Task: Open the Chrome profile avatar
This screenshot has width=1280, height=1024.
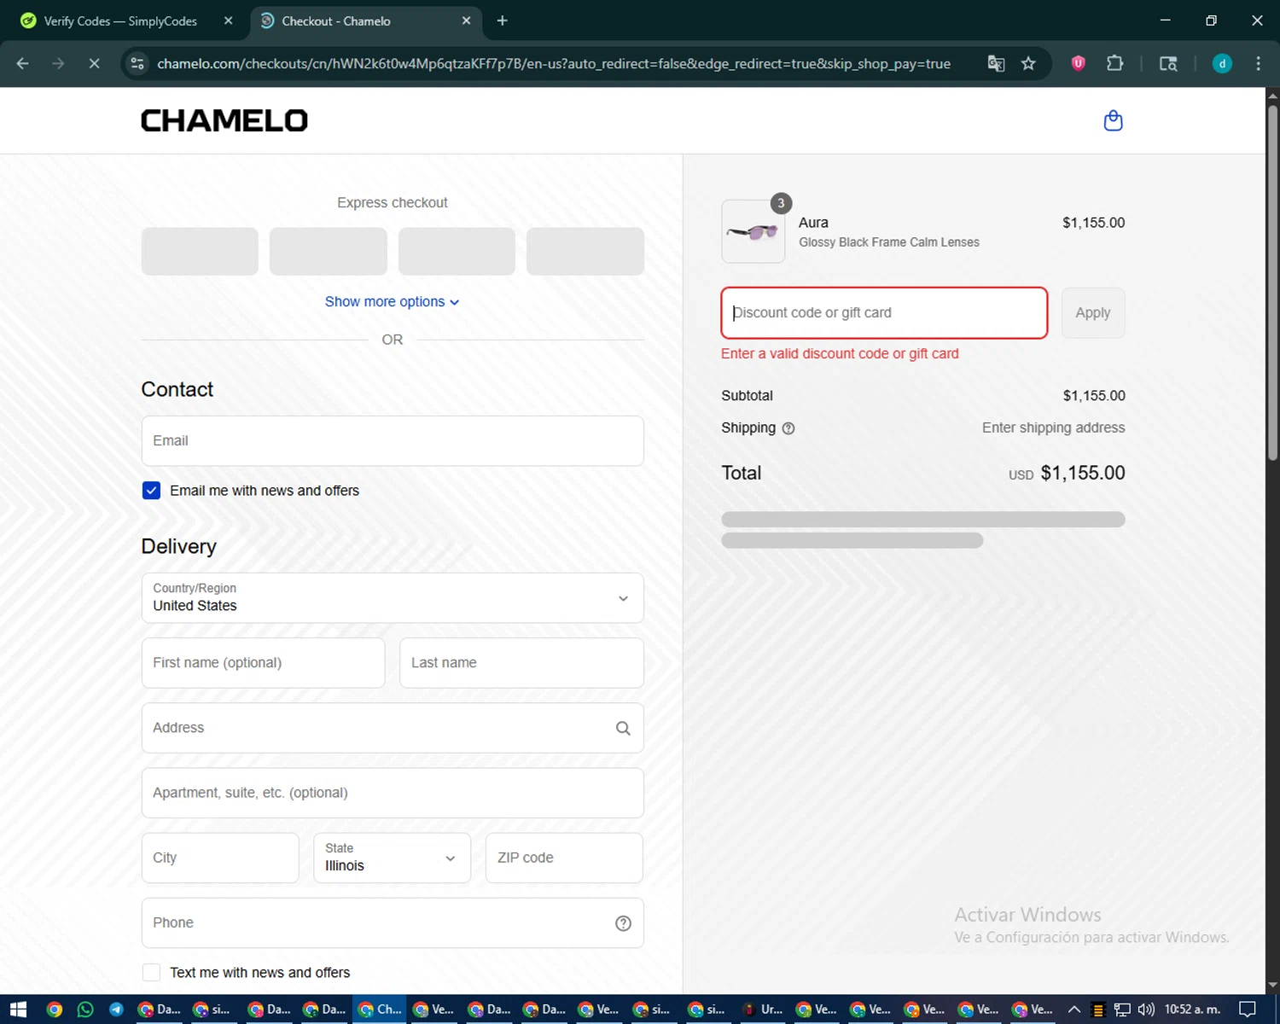Action: click(1222, 63)
